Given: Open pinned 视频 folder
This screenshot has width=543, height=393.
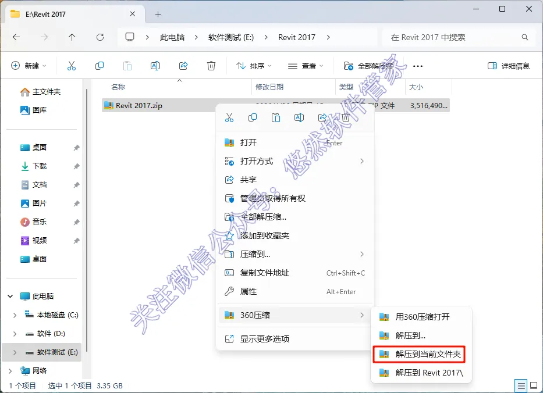Looking at the screenshot, I should (x=34, y=241).
